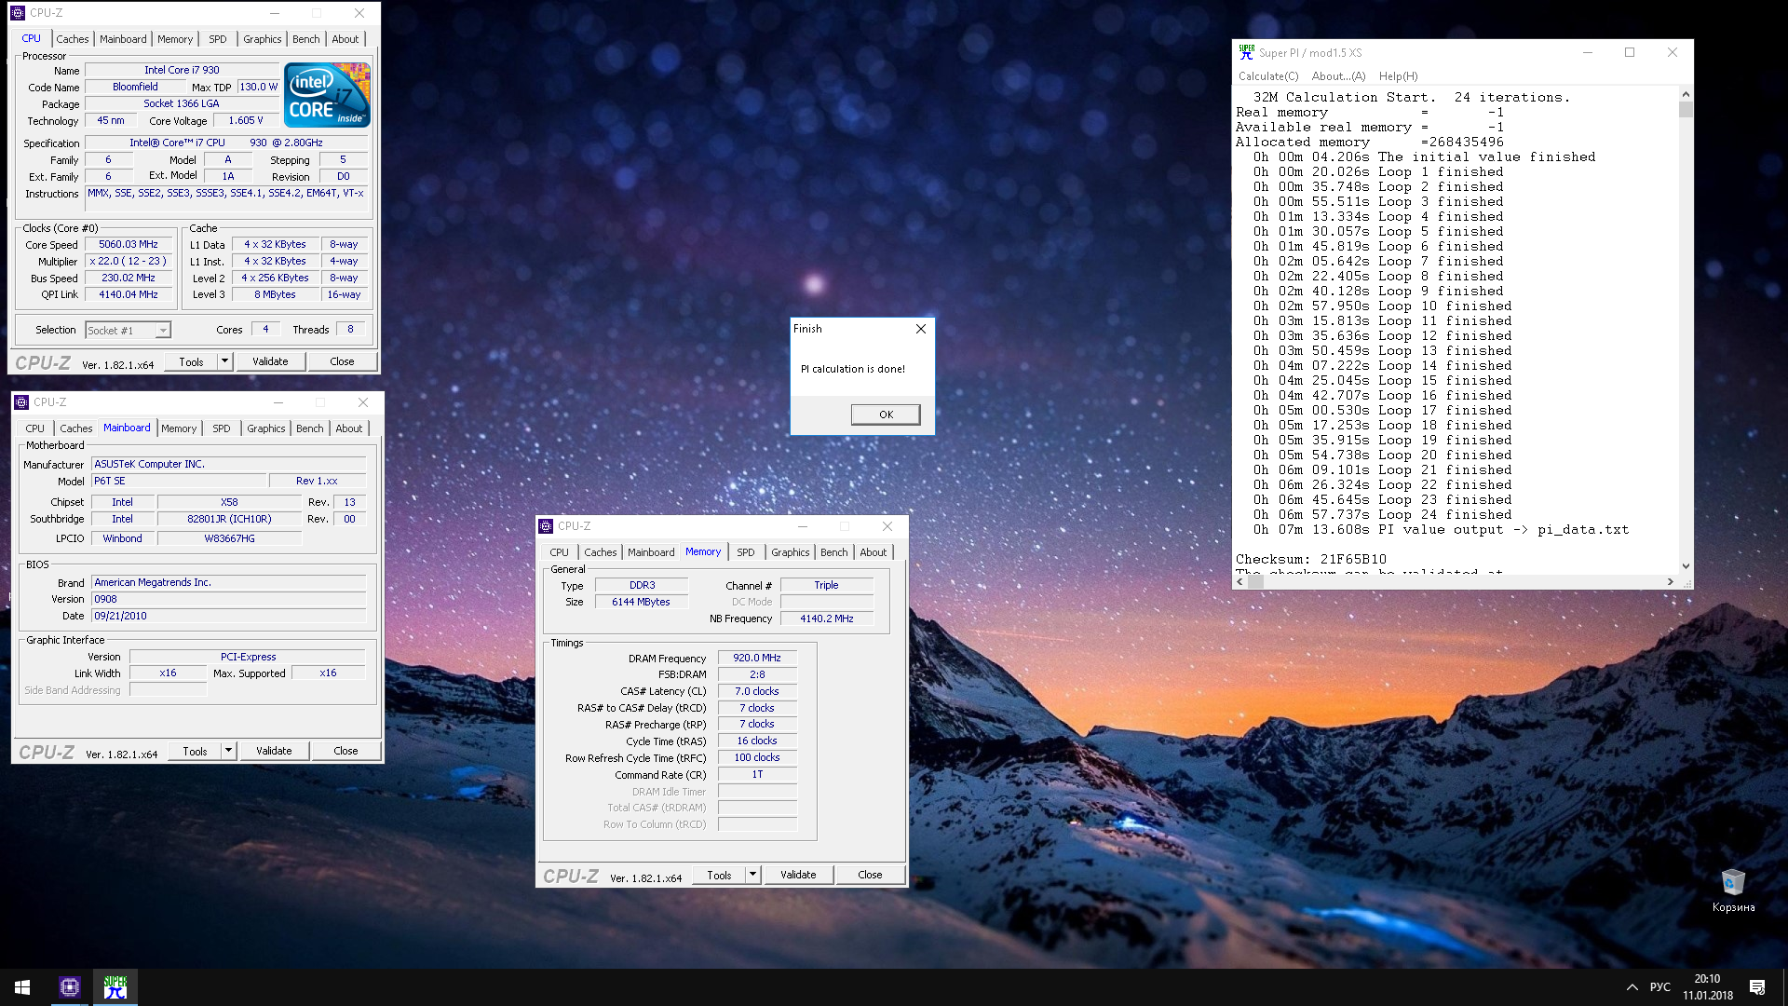Click Super PI horizontal scrollbar left arrow
The width and height of the screenshot is (1788, 1006).
coord(1239,581)
